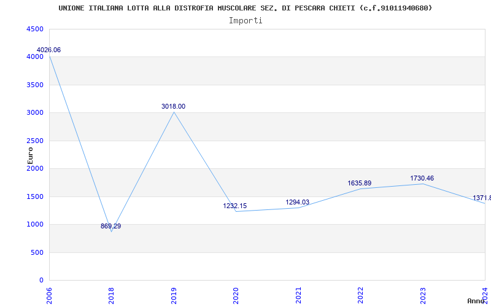Click data label 869.29
491x307 pixels.
coord(111,226)
